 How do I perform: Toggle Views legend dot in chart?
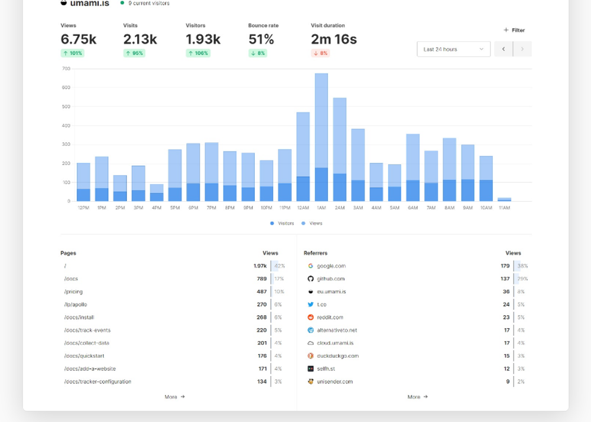point(303,224)
